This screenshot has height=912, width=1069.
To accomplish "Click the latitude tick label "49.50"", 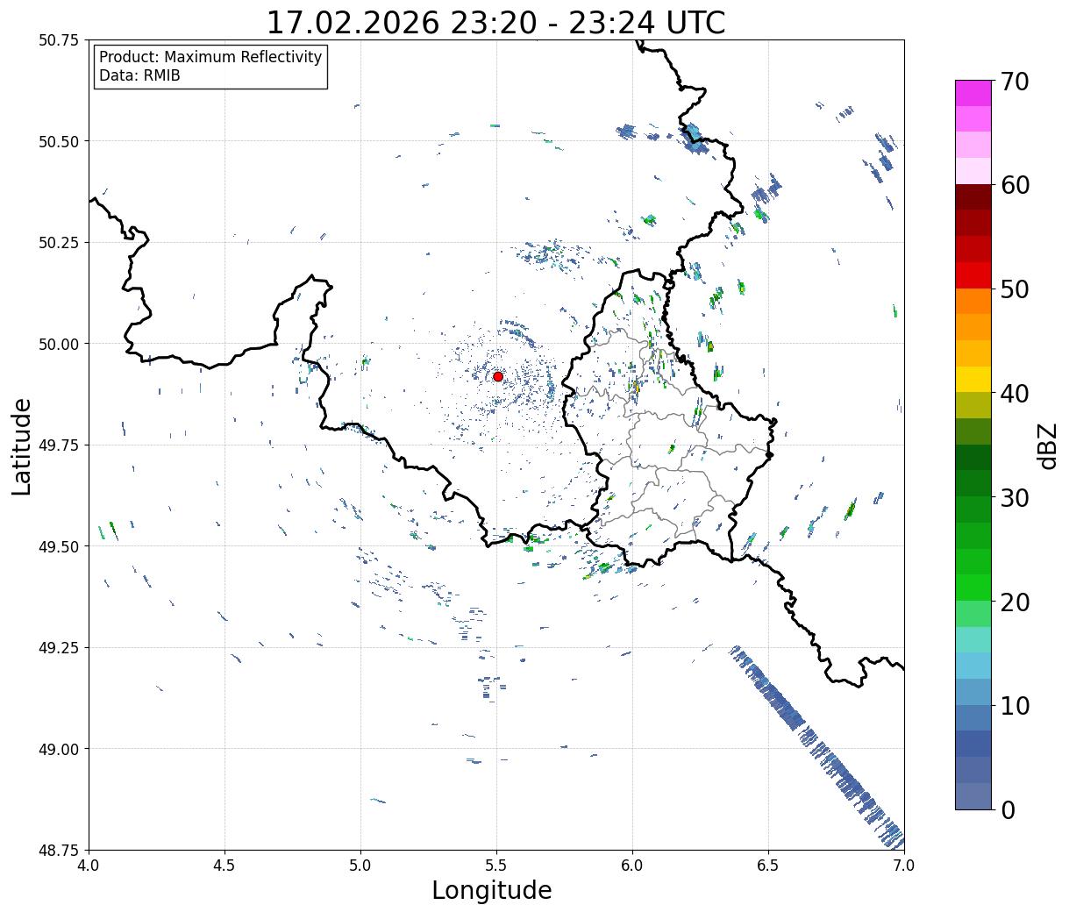I will [x=59, y=546].
